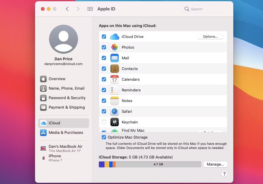The width and height of the screenshot is (263, 184).
Task: Enable Keychain syncing checkbox
Action: (x=104, y=122)
